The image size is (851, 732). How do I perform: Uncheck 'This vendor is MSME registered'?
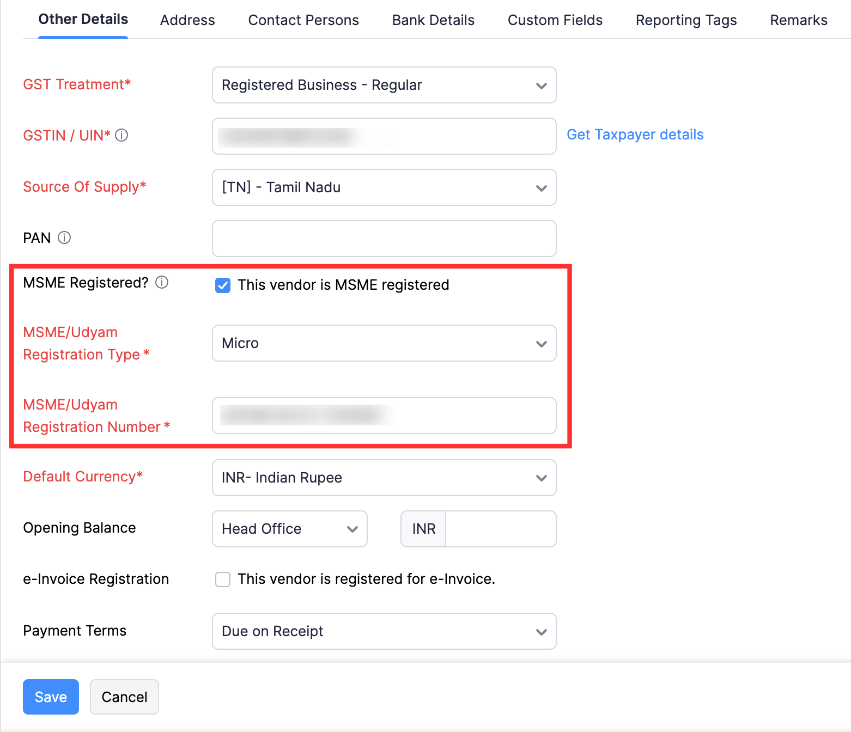point(223,285)
